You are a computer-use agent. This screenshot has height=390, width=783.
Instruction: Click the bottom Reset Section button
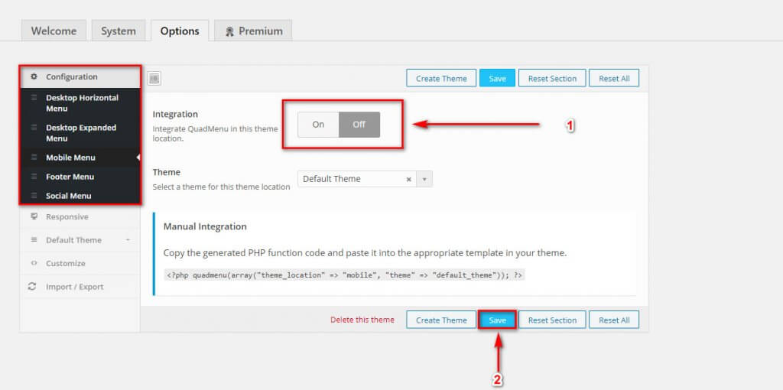[x=552, y=320]
